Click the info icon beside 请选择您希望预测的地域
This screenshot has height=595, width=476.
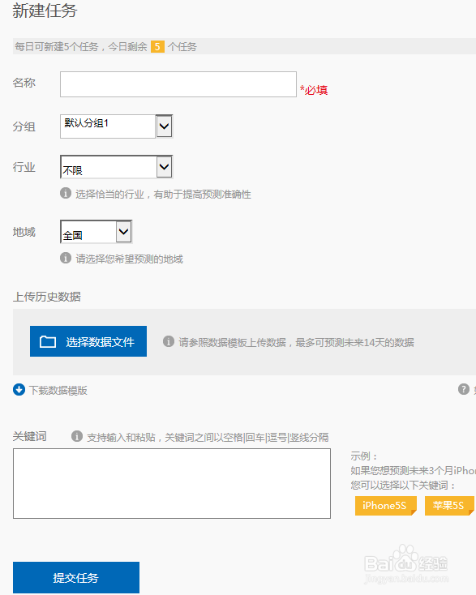(x=66, y=258)
